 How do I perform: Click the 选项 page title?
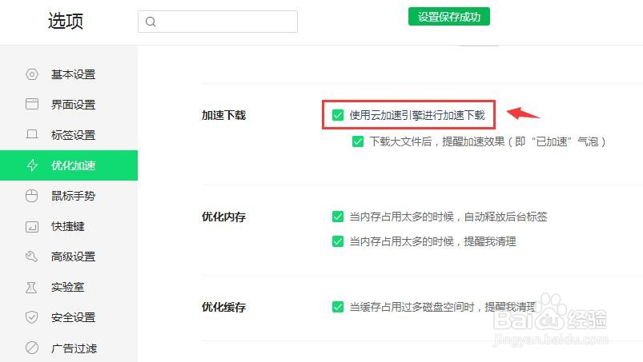click(x=66, y=21)
